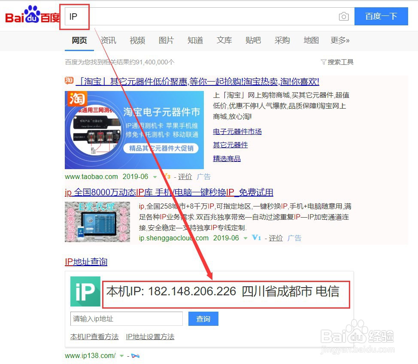418x364 pixels.
Task: Open the IP地址查询 result title
Action: 86,262
